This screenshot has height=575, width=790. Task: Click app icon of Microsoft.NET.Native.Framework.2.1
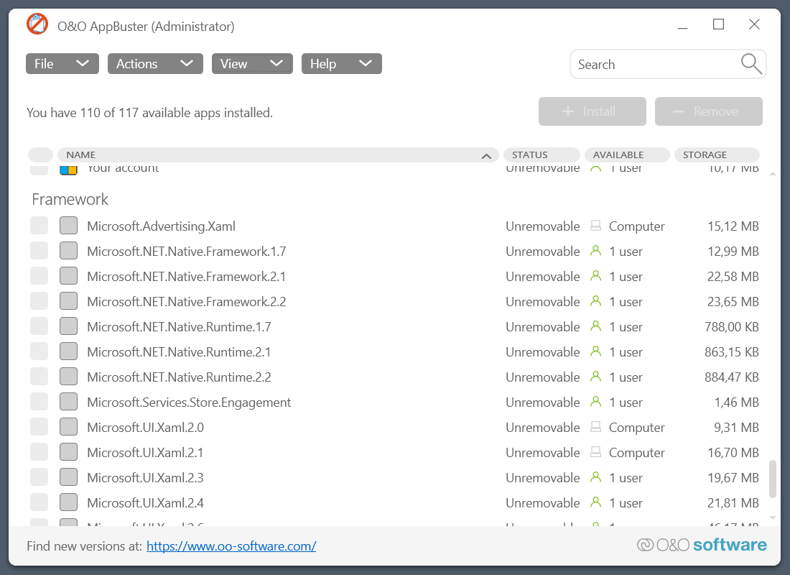(68, 276)
